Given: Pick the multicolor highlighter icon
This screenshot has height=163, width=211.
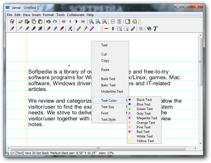Looking at the screenshot, I should click(78, 29).
